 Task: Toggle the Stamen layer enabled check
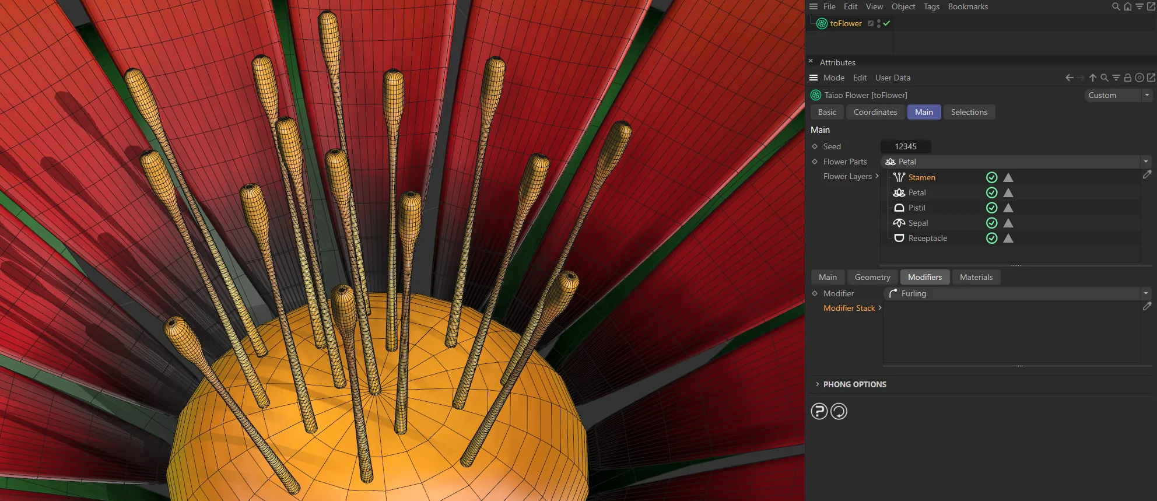991,177
